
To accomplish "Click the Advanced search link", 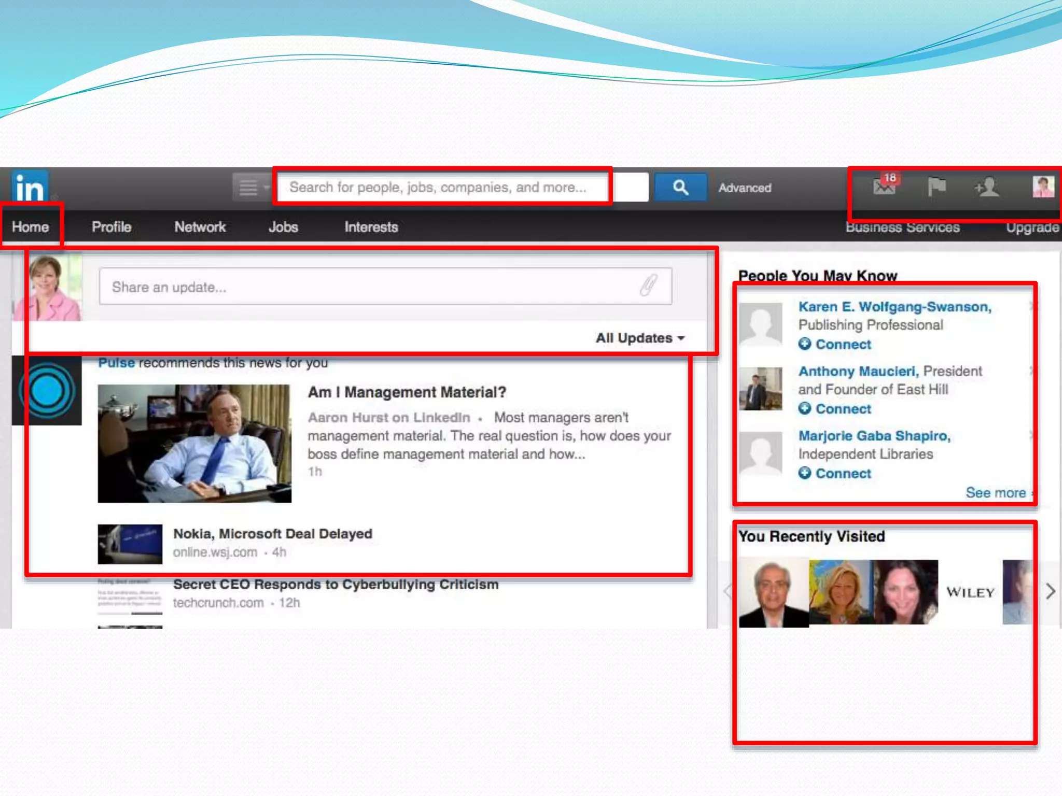I will click(745, 188).
